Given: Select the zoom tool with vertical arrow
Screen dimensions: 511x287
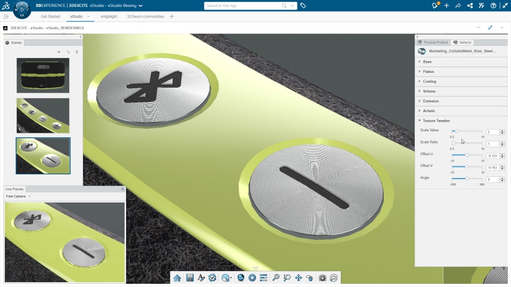Looking at the screenshot, I should 287,277.
